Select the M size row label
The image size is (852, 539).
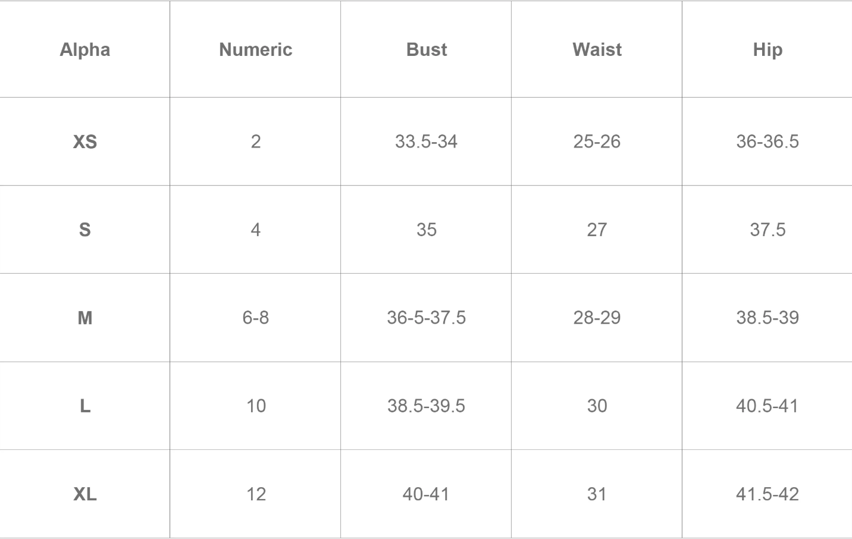(85, 318)
